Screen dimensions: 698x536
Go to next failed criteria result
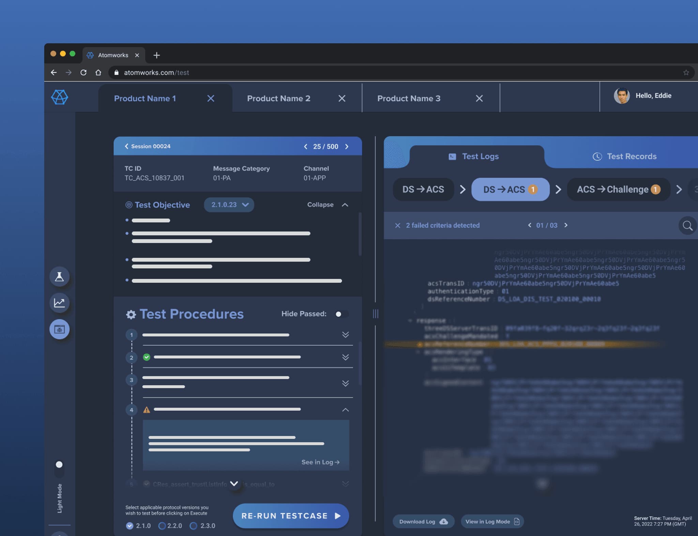pos(566,225)
